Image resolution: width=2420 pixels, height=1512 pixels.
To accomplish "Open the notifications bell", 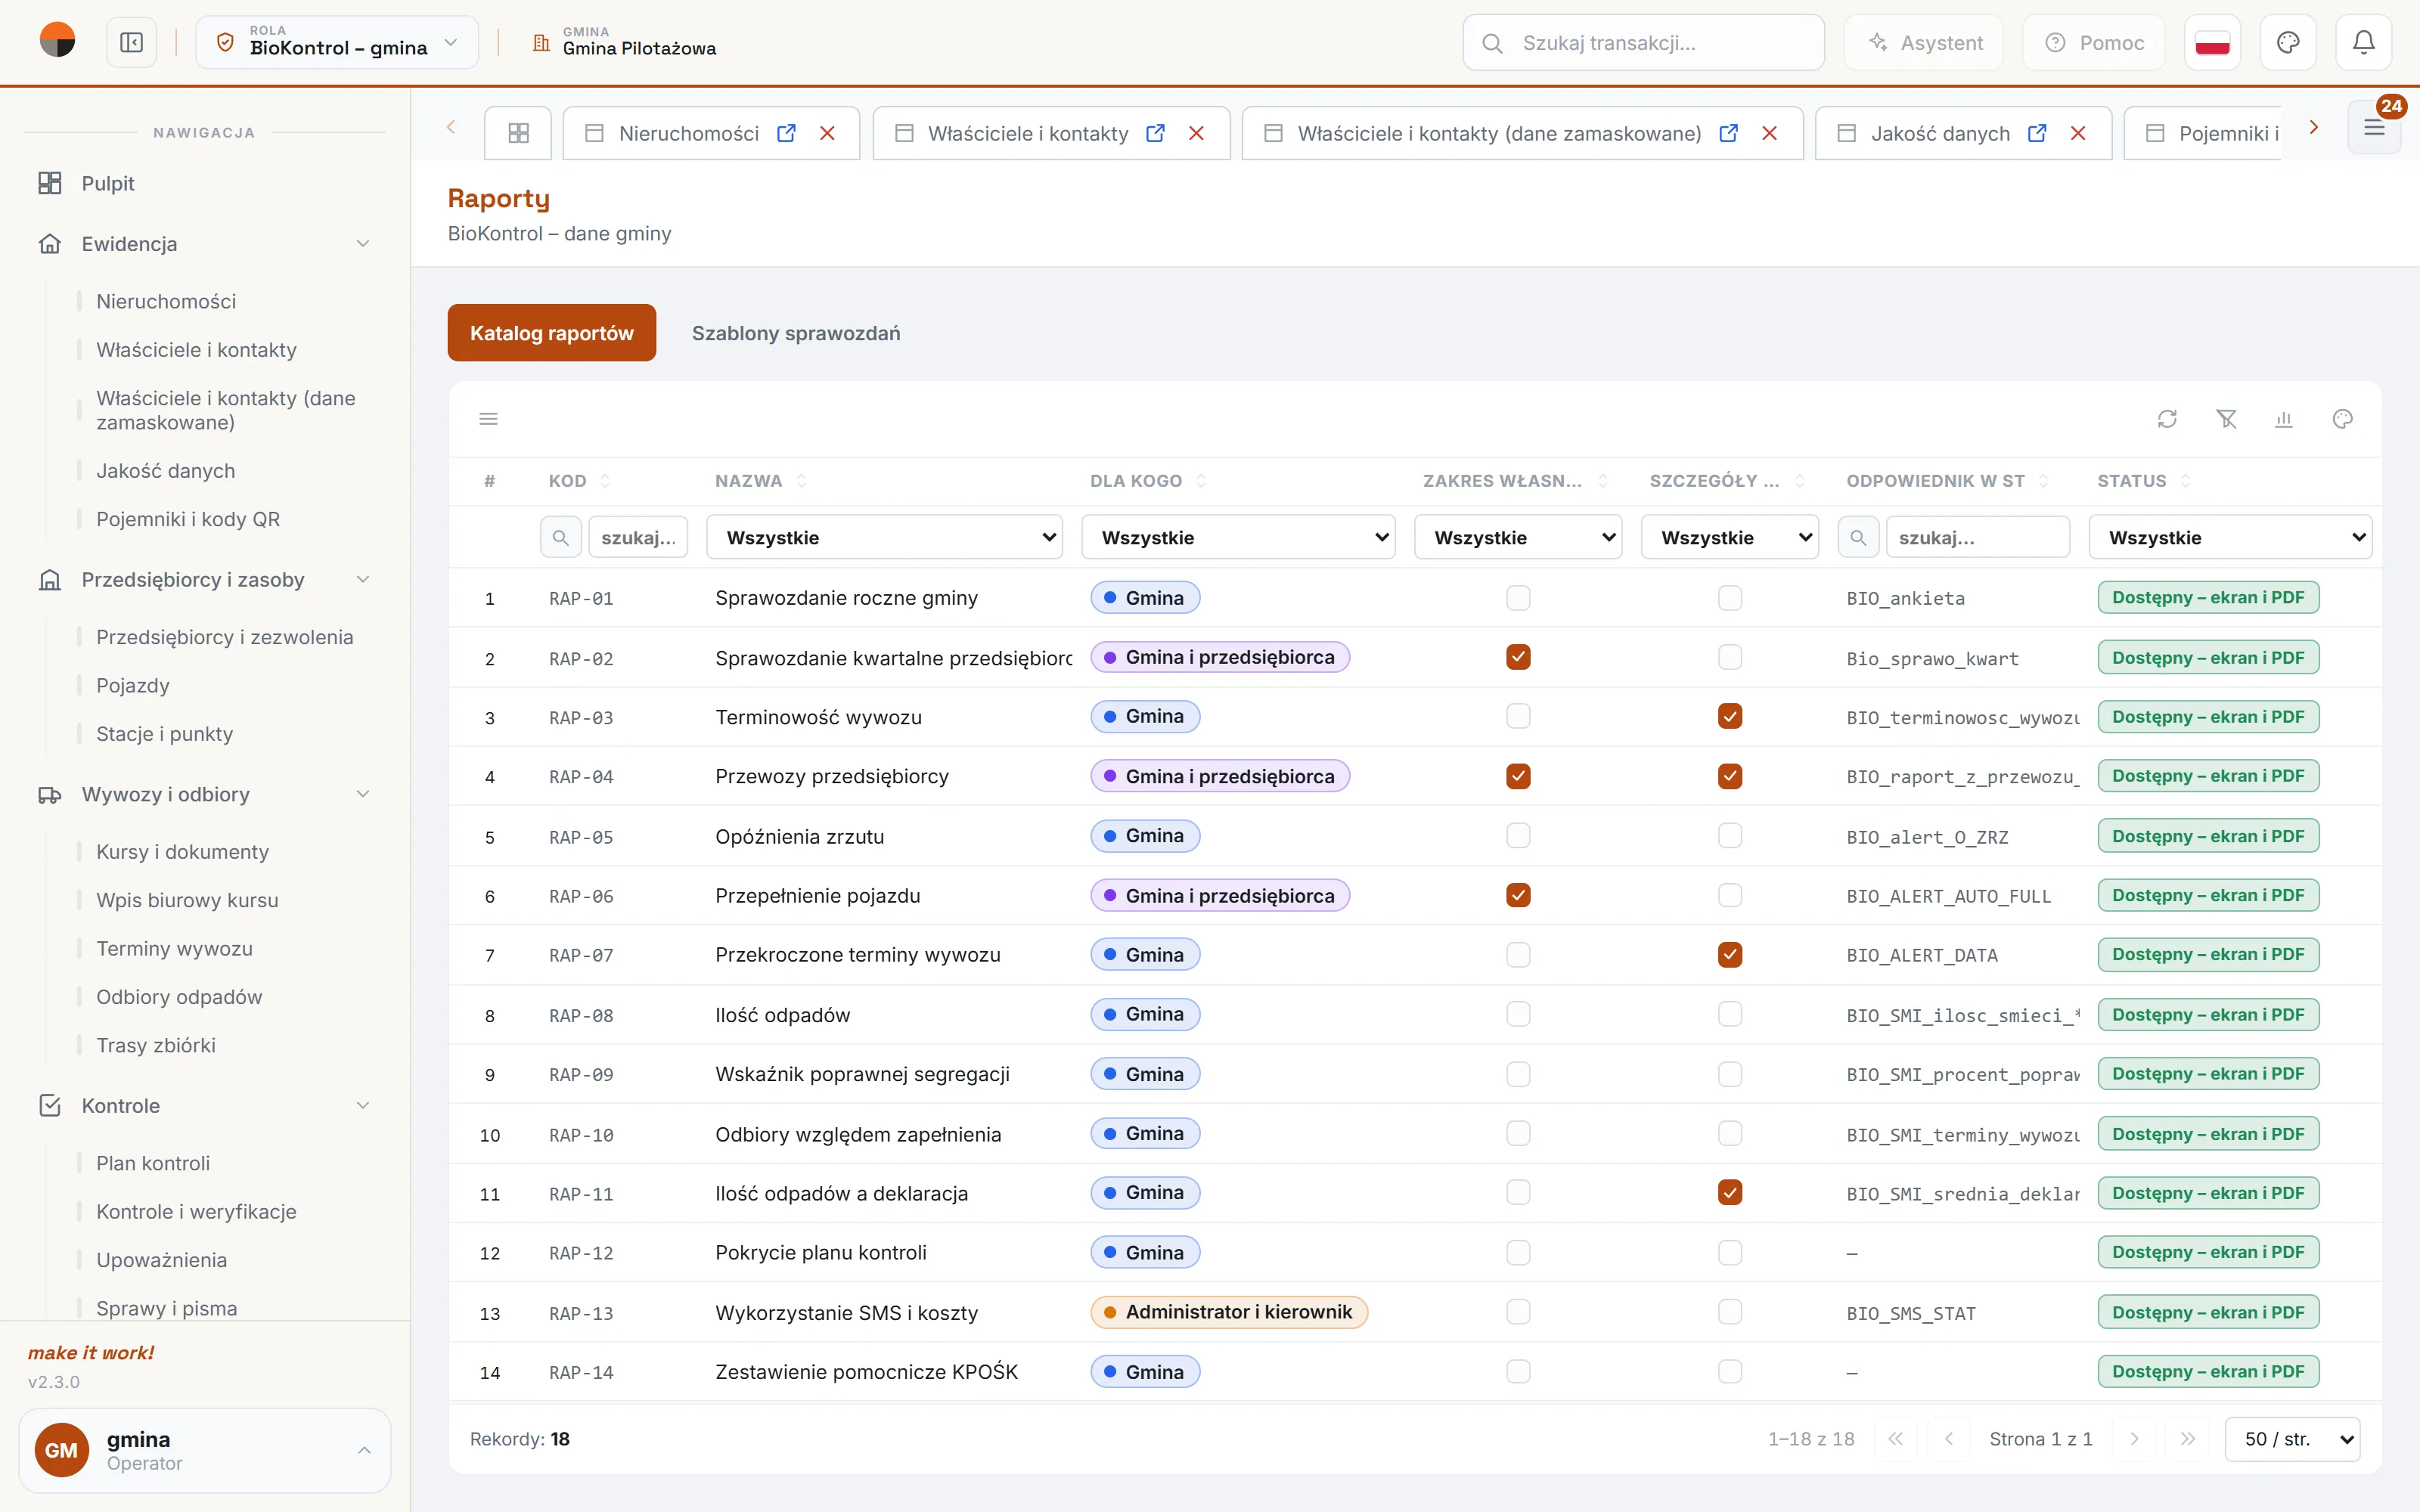I will click(2363, 43).
